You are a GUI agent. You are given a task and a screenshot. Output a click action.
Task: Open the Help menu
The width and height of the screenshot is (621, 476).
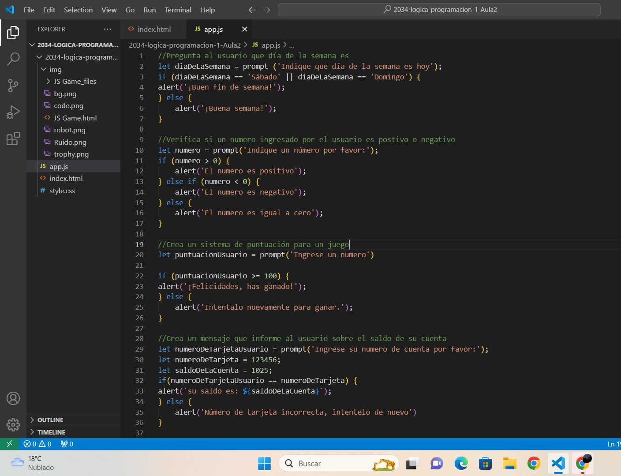tap(207, 10)
